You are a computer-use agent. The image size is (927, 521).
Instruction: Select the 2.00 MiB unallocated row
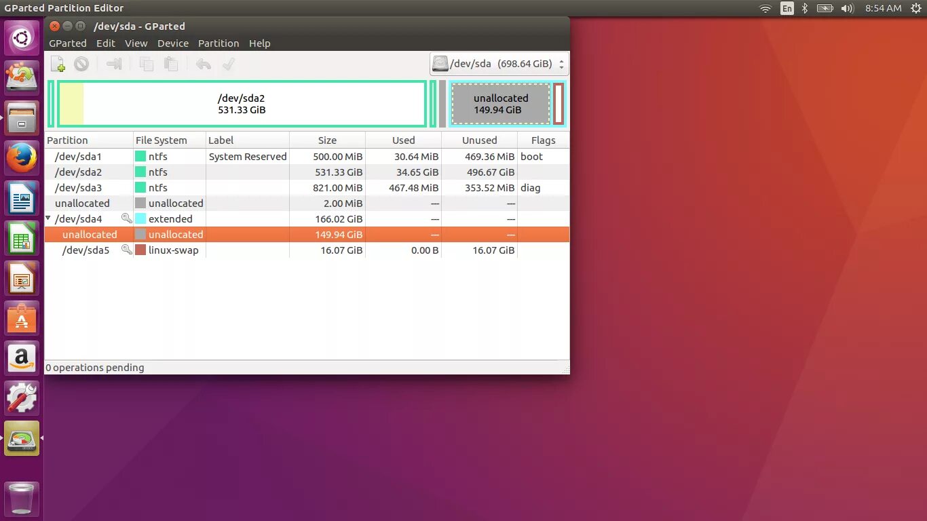point(307,204)
